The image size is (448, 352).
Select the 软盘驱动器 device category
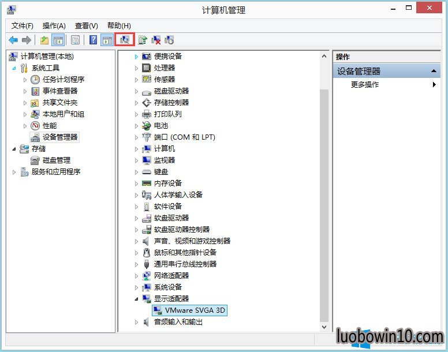171,218
